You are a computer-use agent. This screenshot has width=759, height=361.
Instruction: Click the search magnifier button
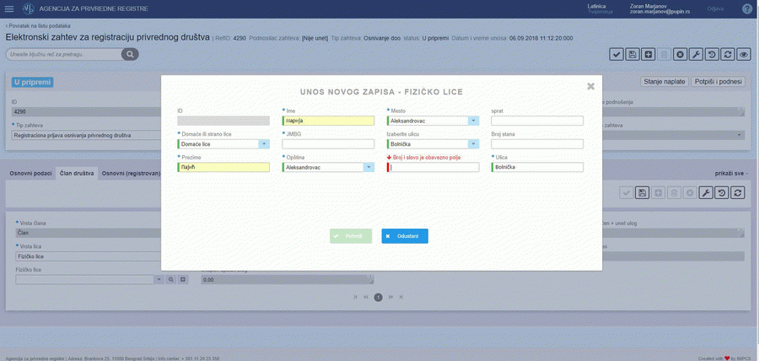point(130,54)
